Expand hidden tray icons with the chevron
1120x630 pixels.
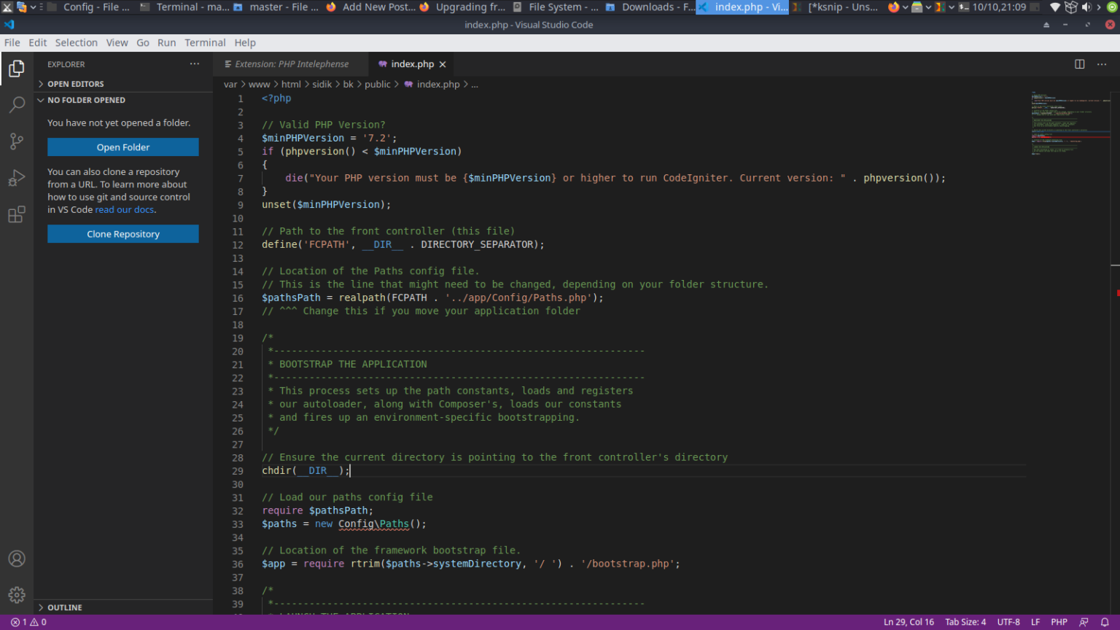(x=1100, y=7)
